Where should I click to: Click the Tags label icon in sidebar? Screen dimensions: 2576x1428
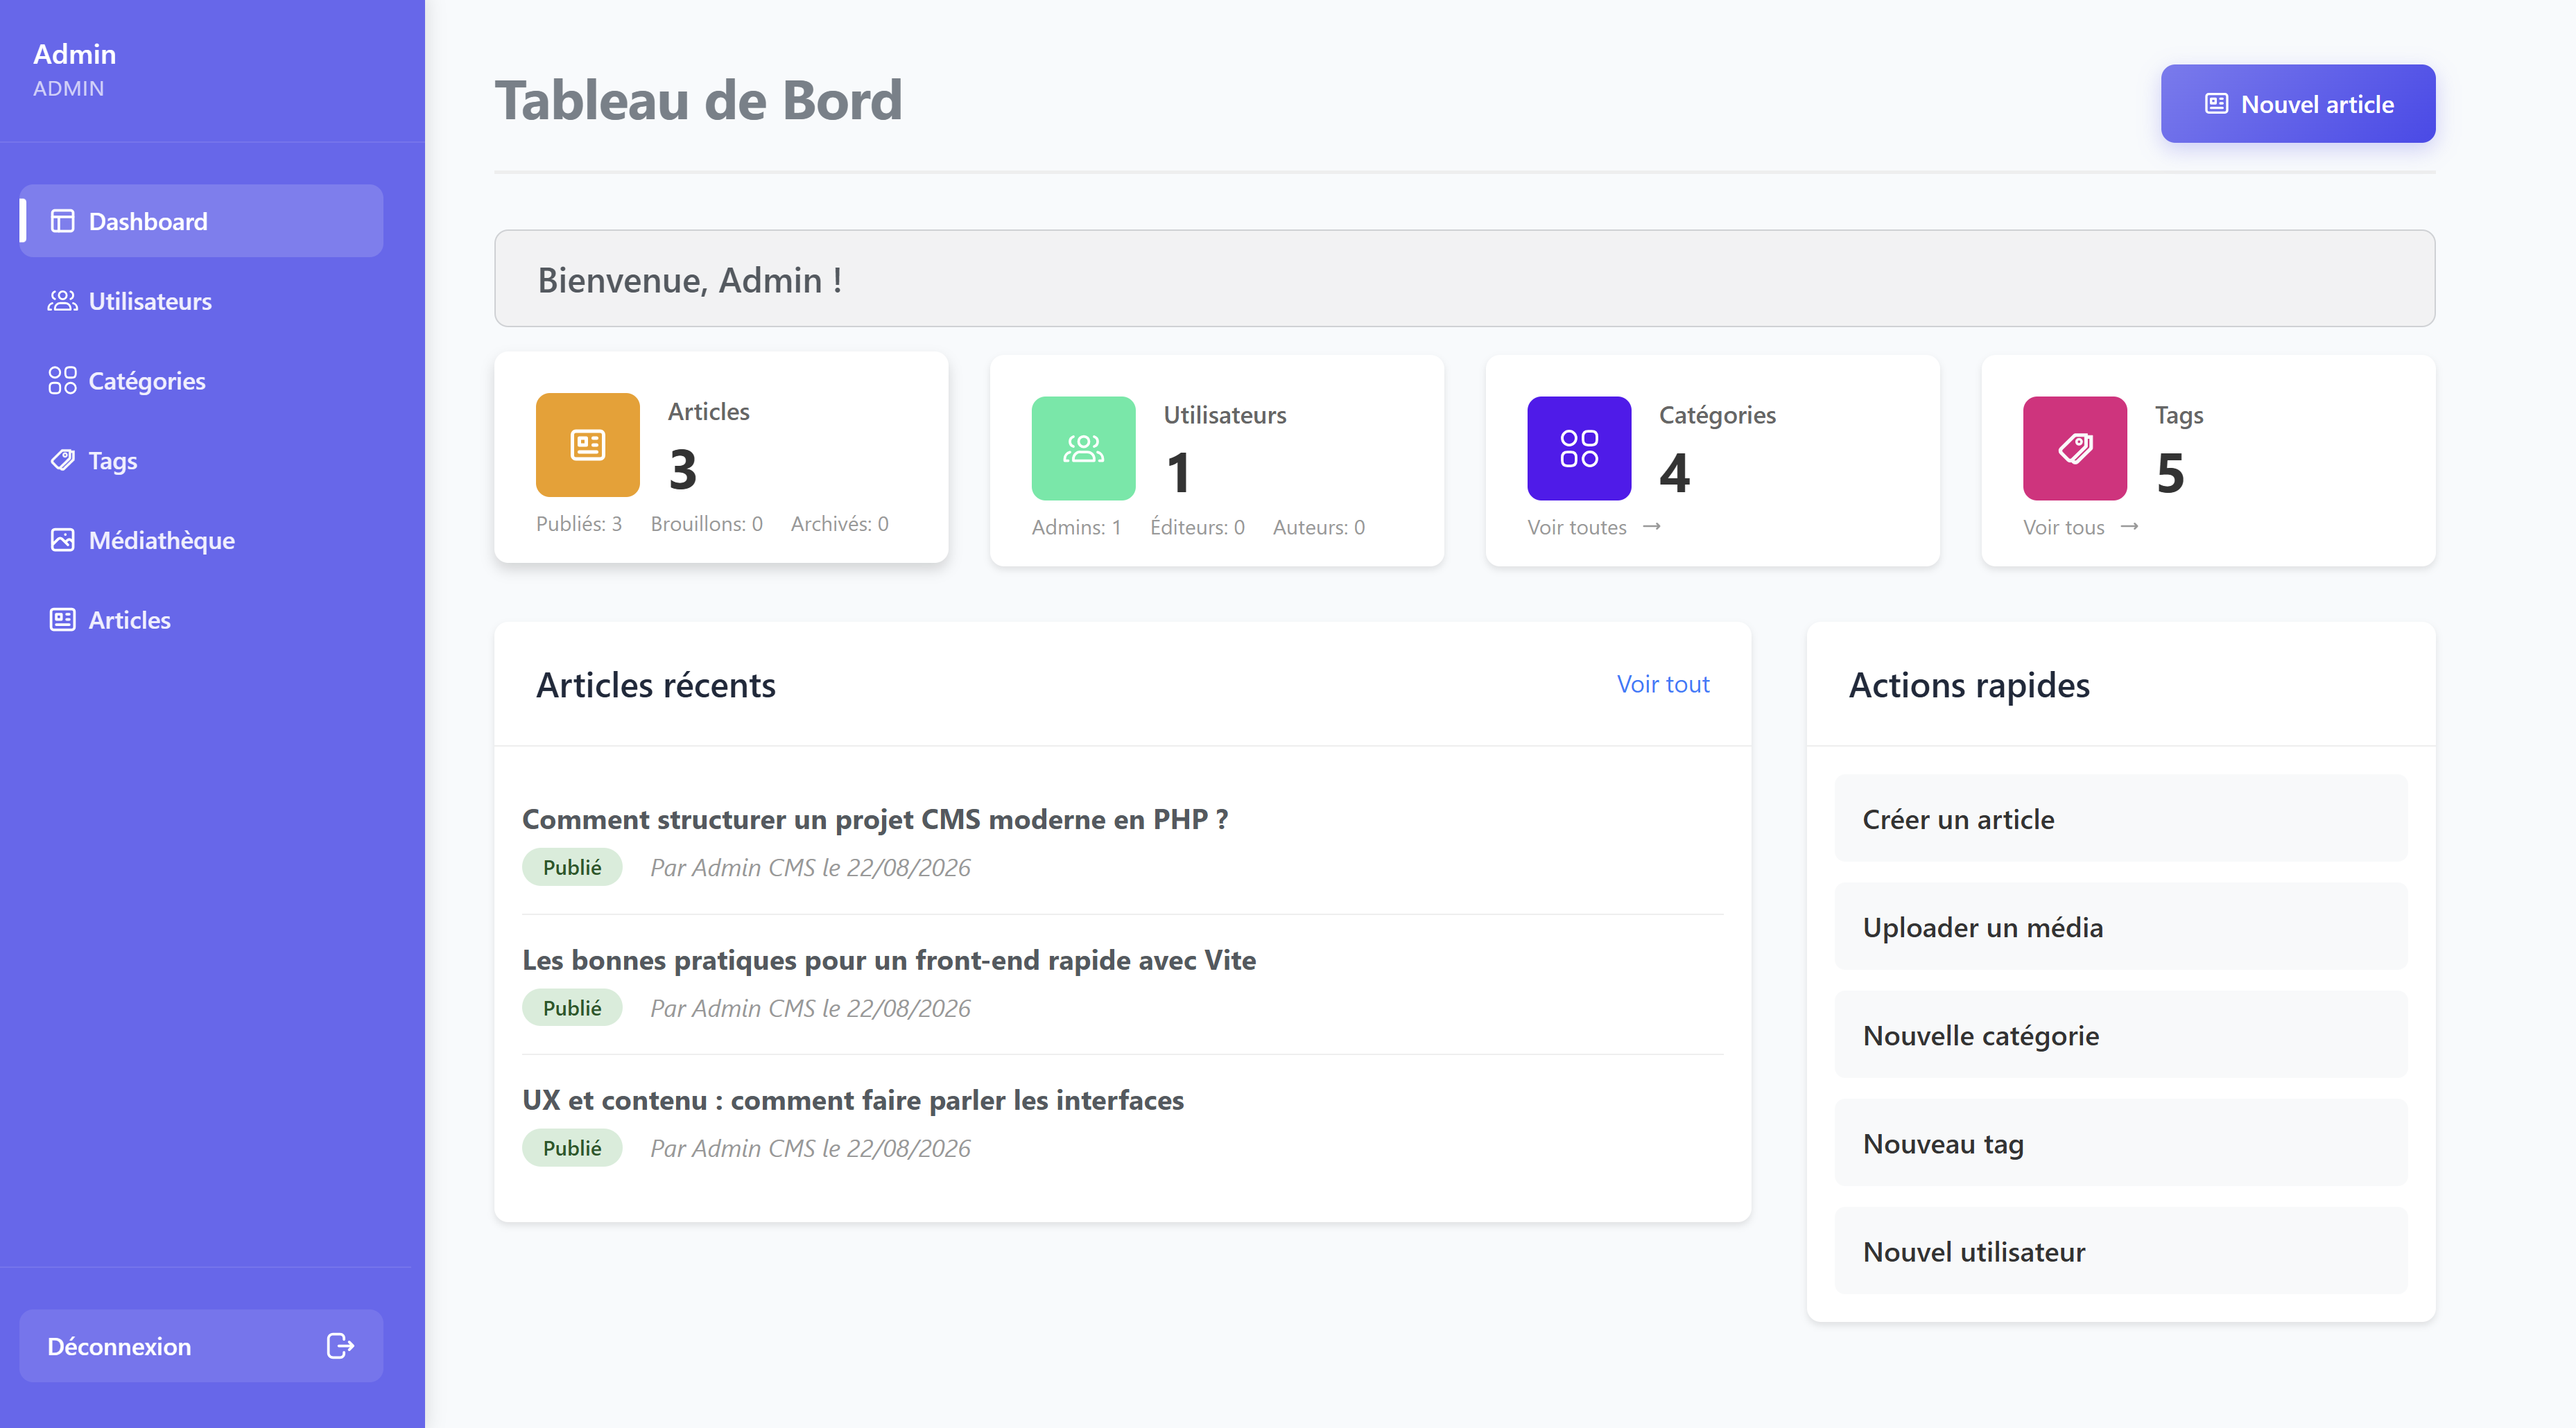[x=62, y=460]
